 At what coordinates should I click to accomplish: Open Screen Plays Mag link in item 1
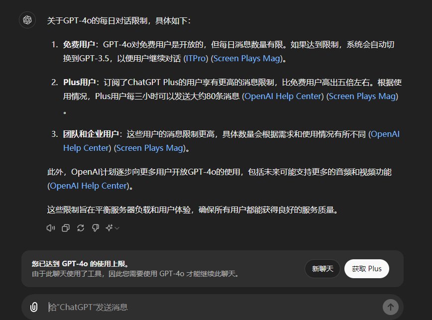(x=247, y=58)
